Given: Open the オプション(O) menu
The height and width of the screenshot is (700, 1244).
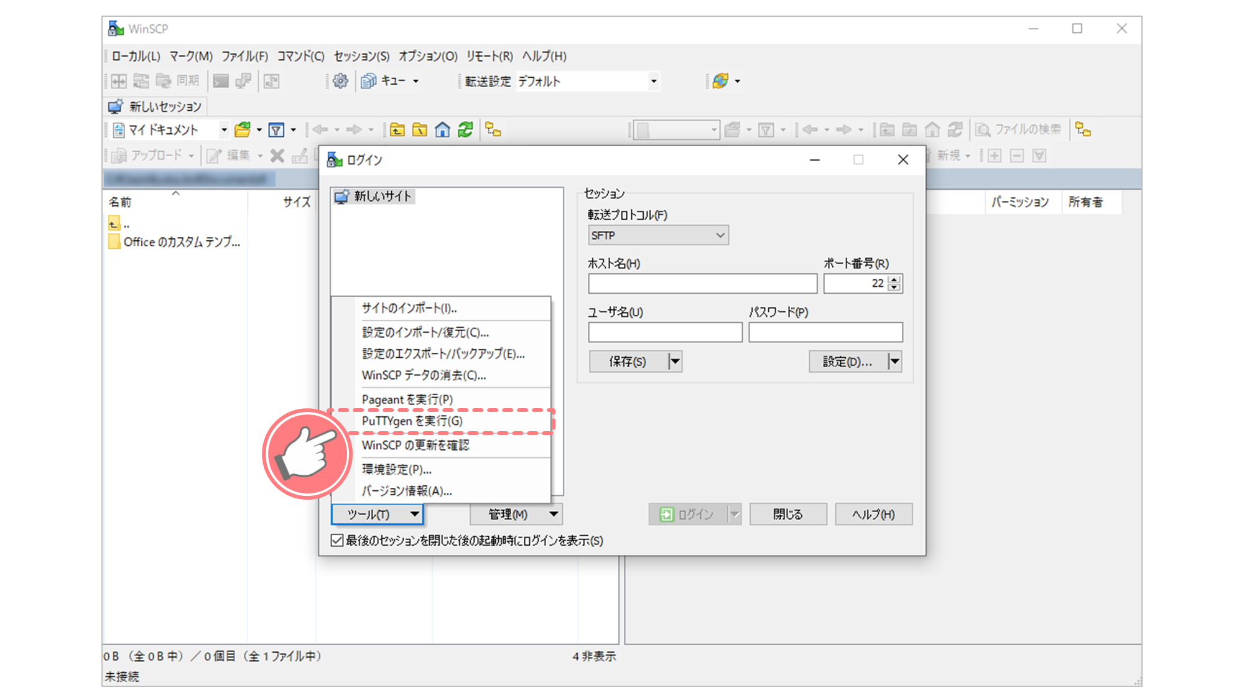Looking at the screenshot, I should click(428, 56).
